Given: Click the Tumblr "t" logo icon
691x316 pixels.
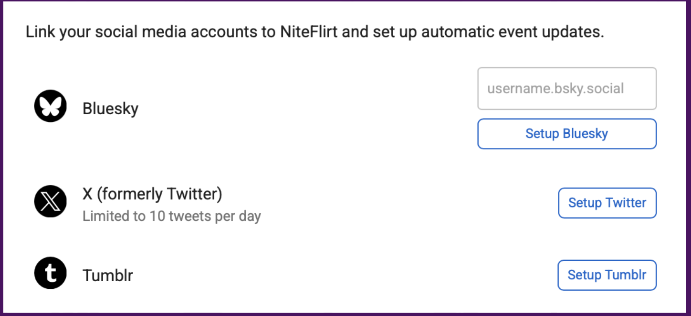Looking at the screenshot, I should pos(50,274).
